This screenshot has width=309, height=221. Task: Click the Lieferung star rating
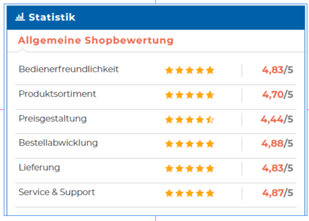click(189, 168)
